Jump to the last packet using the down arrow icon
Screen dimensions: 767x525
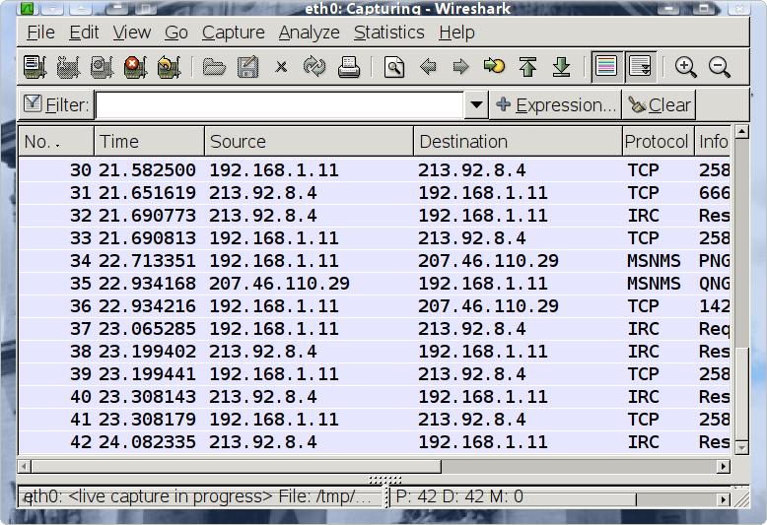(562, 67)
